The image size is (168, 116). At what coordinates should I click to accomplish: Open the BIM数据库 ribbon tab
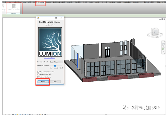click(x=127, y=2)
